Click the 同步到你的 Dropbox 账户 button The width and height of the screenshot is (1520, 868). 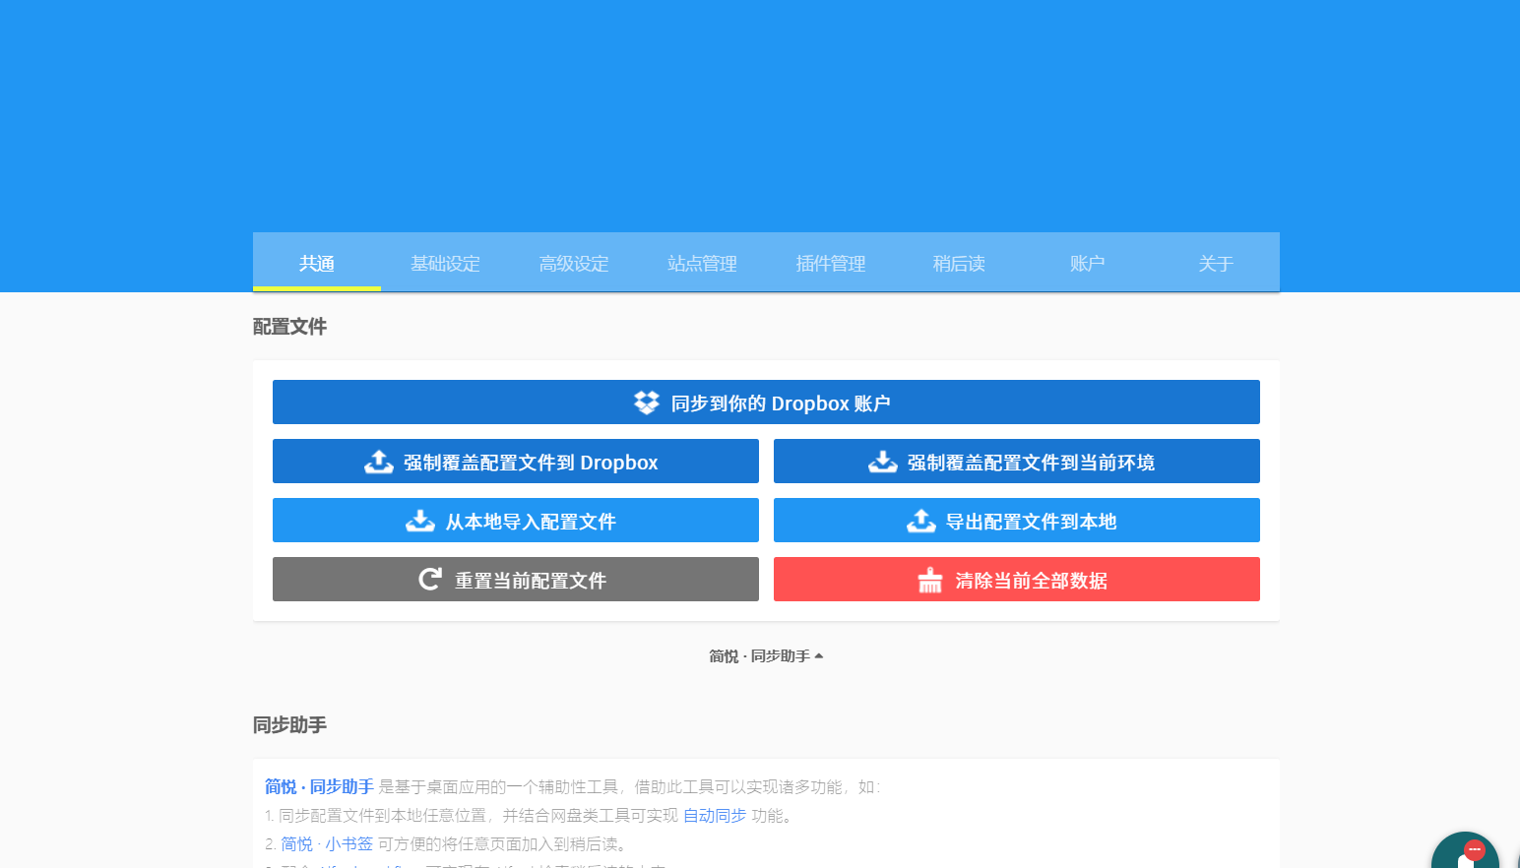coord(766,402)
